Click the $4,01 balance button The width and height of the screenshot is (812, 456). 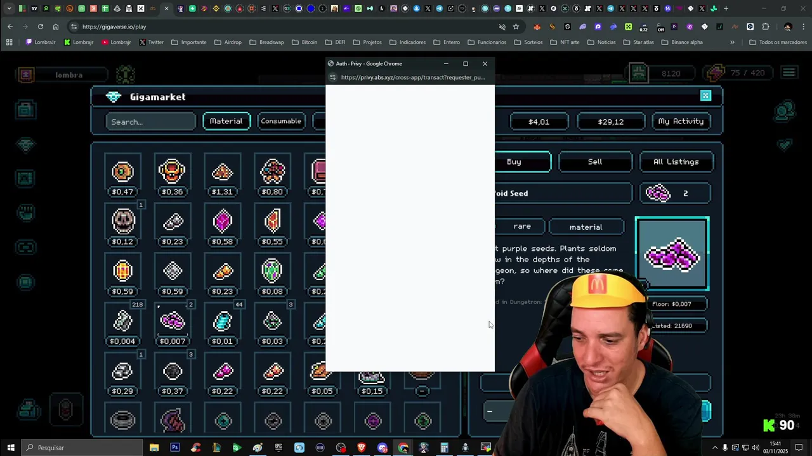pyautogui.click(x=539, y=122)
